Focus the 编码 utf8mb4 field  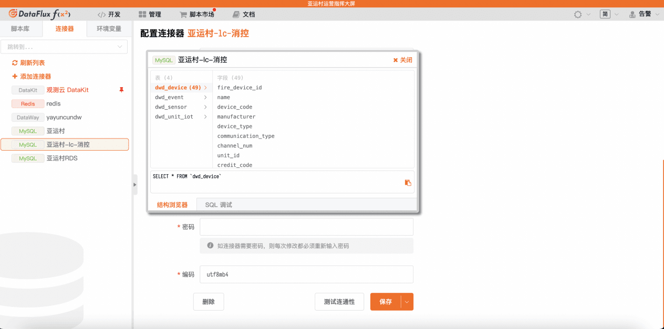pos(306,274)
